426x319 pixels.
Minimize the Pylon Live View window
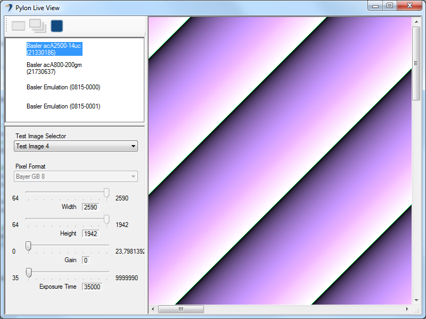point(375,6)
